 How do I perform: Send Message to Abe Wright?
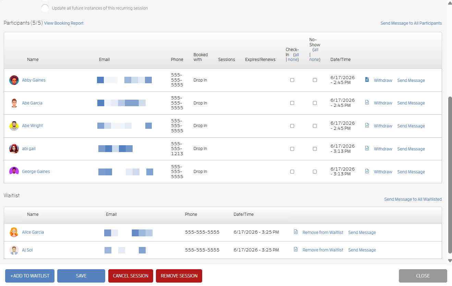tap(411, 126)
